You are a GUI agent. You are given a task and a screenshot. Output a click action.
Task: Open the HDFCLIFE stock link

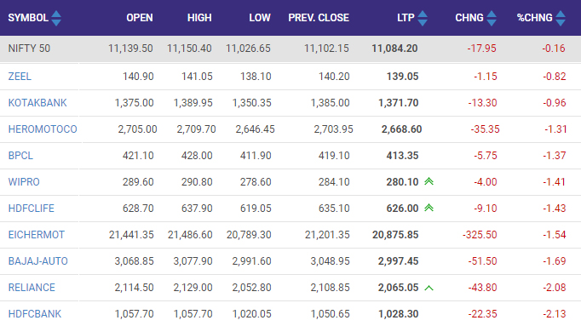click(x=32, y=209)
